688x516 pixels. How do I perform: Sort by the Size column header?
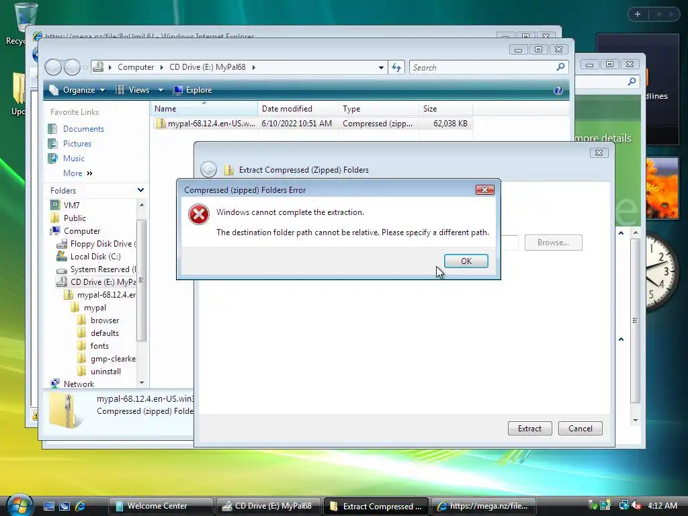[446, 108]
